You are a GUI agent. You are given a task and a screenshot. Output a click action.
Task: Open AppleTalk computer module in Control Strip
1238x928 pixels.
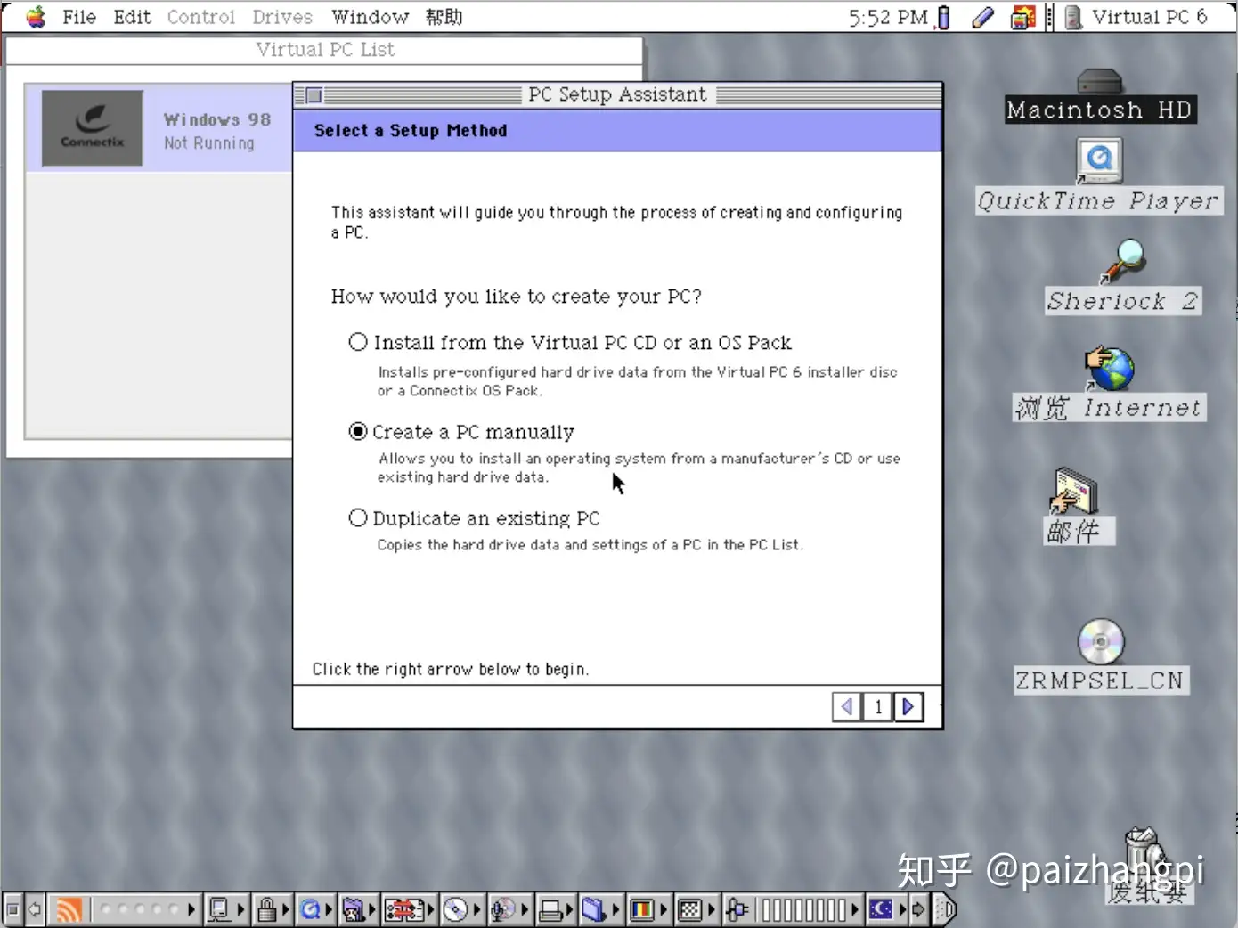click(x=218, y=909)
